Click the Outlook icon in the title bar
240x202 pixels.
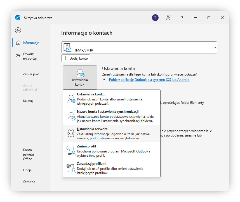click(x=18, y=17)
